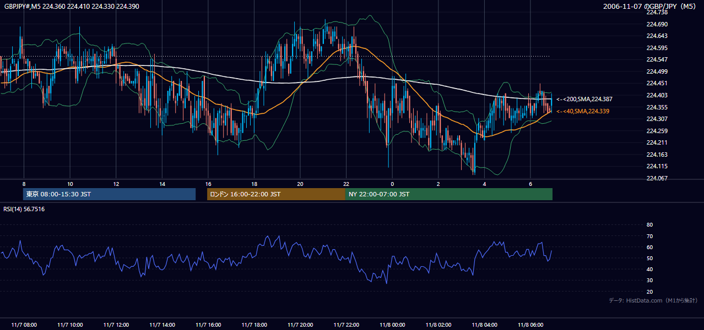
Task: Click price axis label 224.067
Action: pos(657,178)
